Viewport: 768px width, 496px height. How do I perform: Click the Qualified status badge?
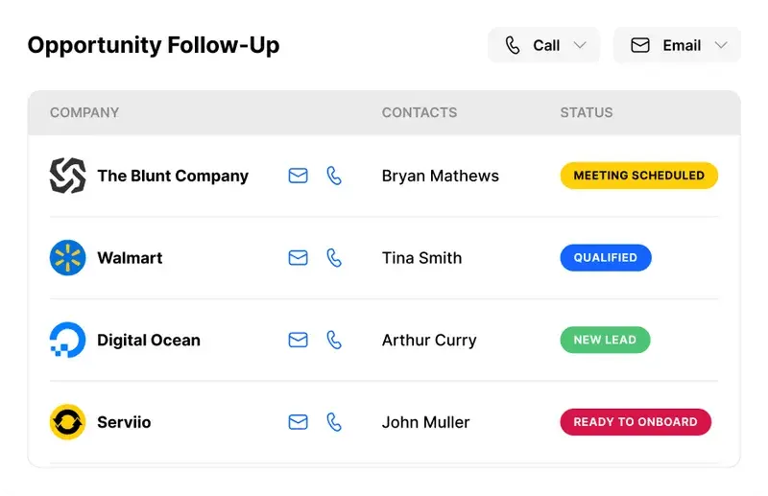click(605, 258)
